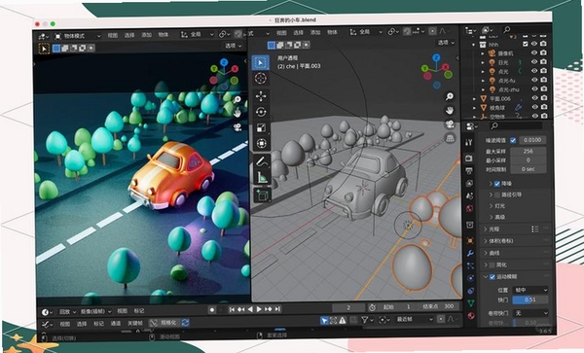Expand 平面.006 tree item arrow
Viewport: 584px width, 353px height.
coord(474,99)
